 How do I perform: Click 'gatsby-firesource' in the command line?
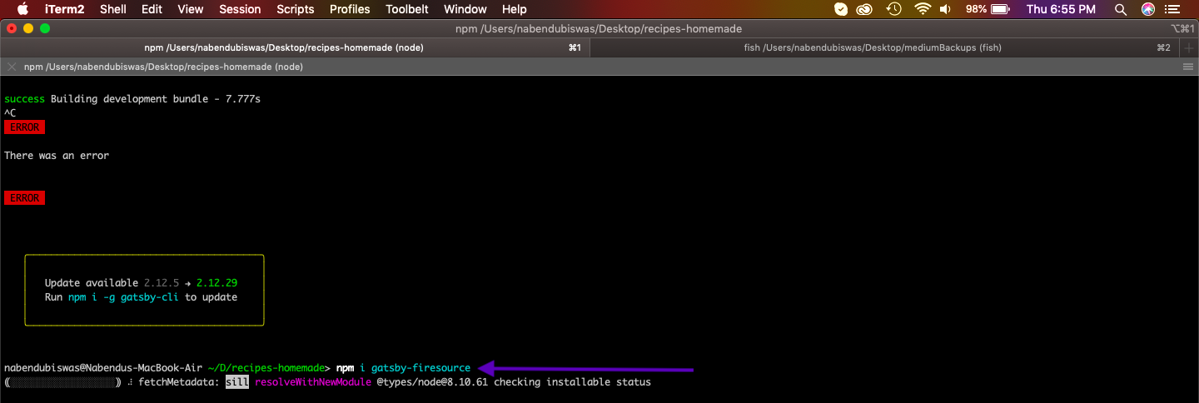(420, 368)
